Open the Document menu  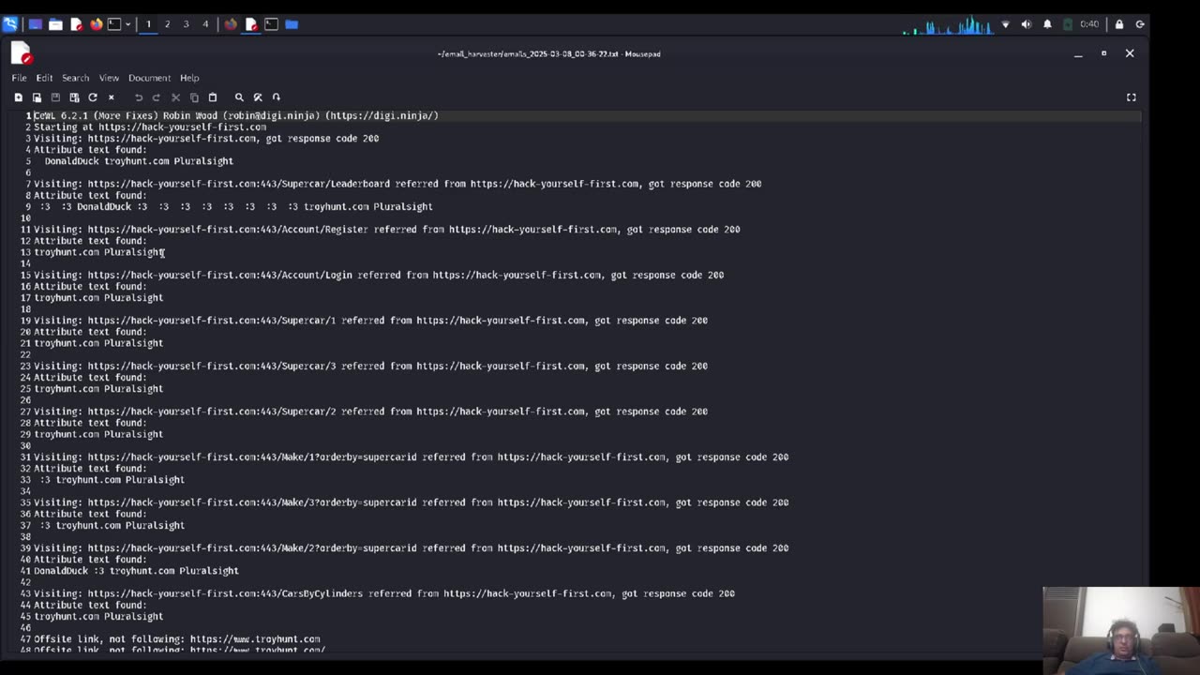(x=149, y=78)
